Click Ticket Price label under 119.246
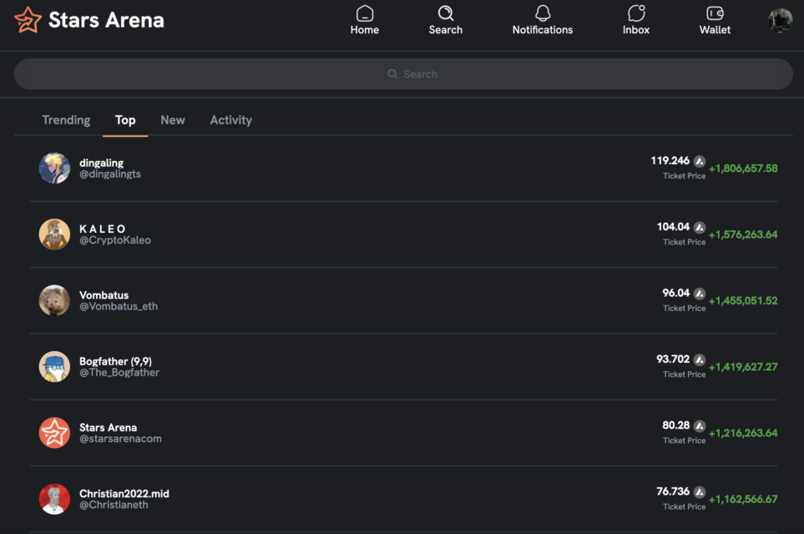804x534 pixels. click(684, 176)
